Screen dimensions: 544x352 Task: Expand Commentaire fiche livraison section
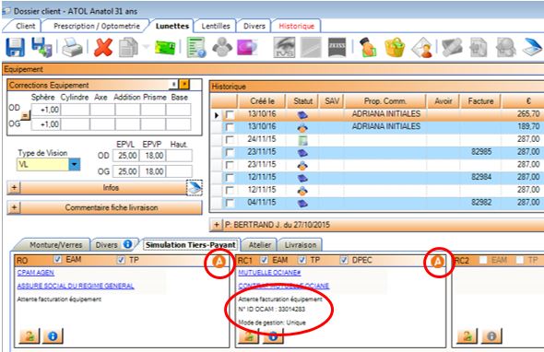click(14, 207)
